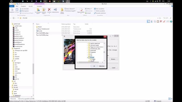Screen dimensions: 182x102
Task: Select the Re-Volt folder in the dialog tree
Action: point(92,58)
